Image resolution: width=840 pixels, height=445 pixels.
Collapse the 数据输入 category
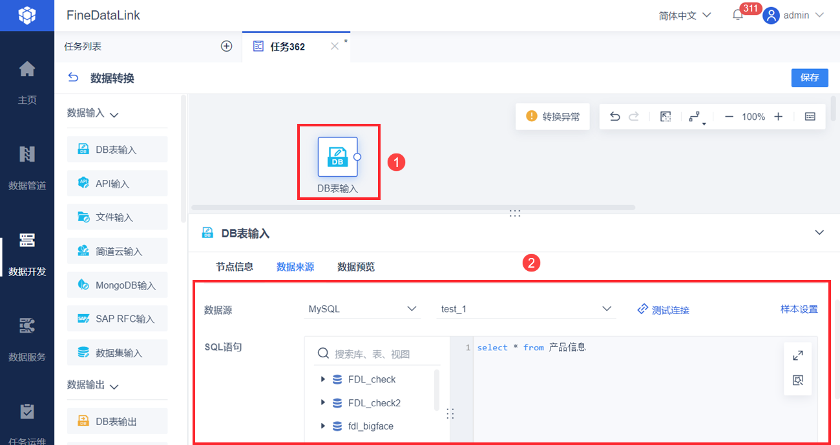(114, 115)
